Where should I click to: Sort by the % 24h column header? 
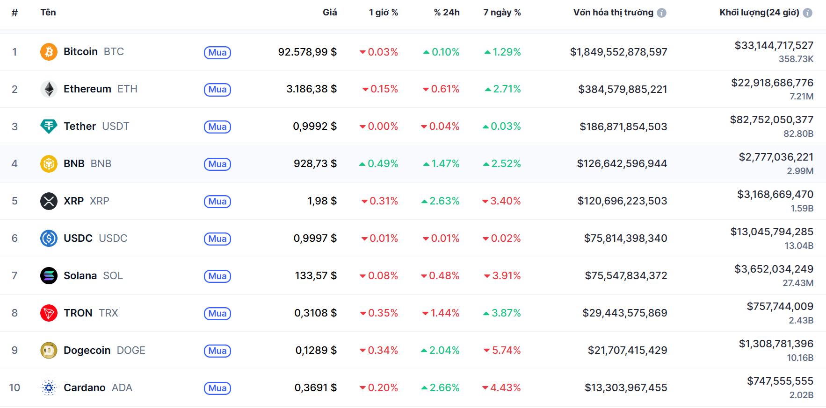447,13
